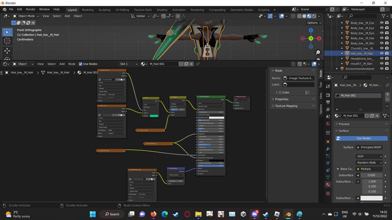Open the Object Data properties green triangle tab

click(328, 177)
